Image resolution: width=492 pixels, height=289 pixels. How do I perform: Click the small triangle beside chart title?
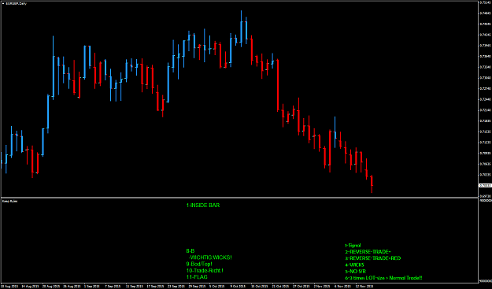tap(3, 3)
